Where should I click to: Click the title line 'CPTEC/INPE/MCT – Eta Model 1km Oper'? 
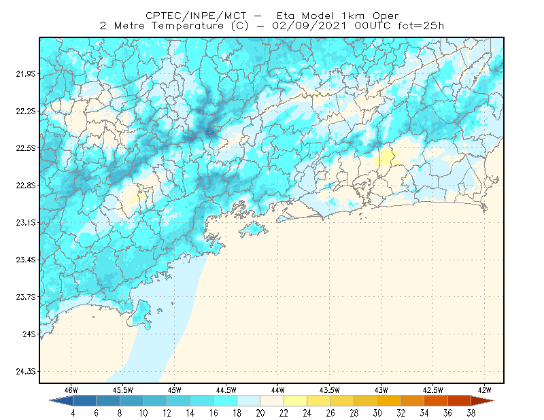pyautogui.click(x=272, y=16)
